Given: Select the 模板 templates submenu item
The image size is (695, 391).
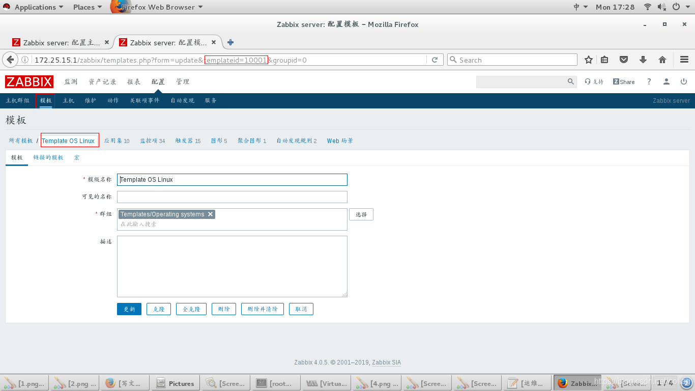Looking at the screenshot, I should (46, 101).
